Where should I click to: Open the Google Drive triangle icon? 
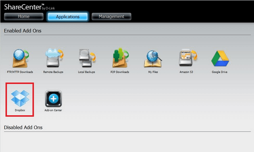(x=220, y=59)
